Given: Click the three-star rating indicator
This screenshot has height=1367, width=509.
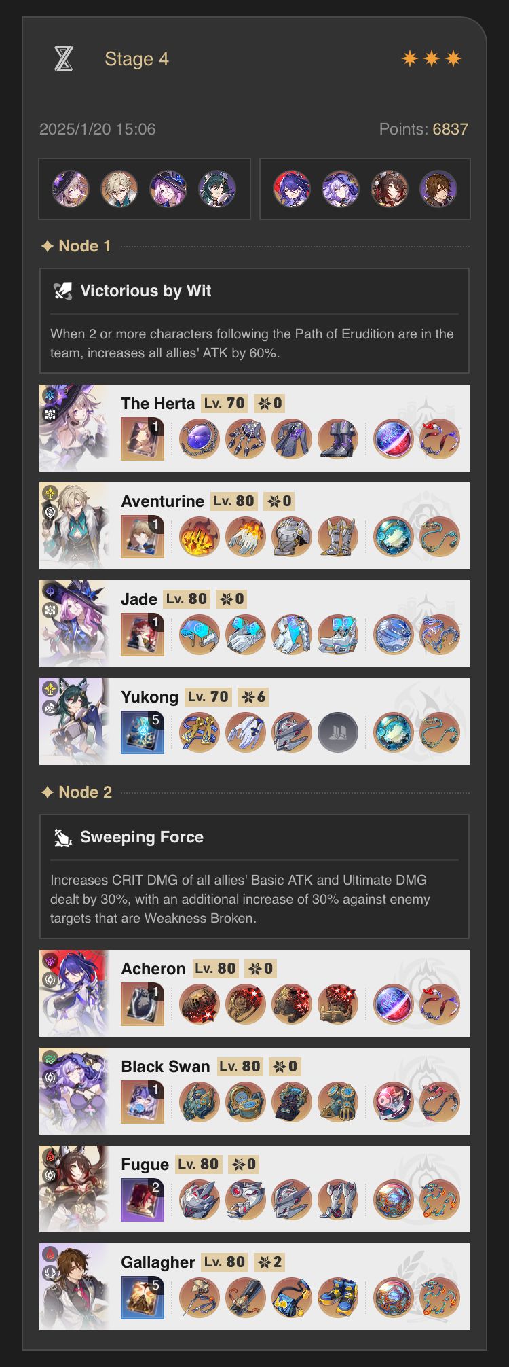Looking at the screenshot, I should pyautogui.click(x=432, y=59).
